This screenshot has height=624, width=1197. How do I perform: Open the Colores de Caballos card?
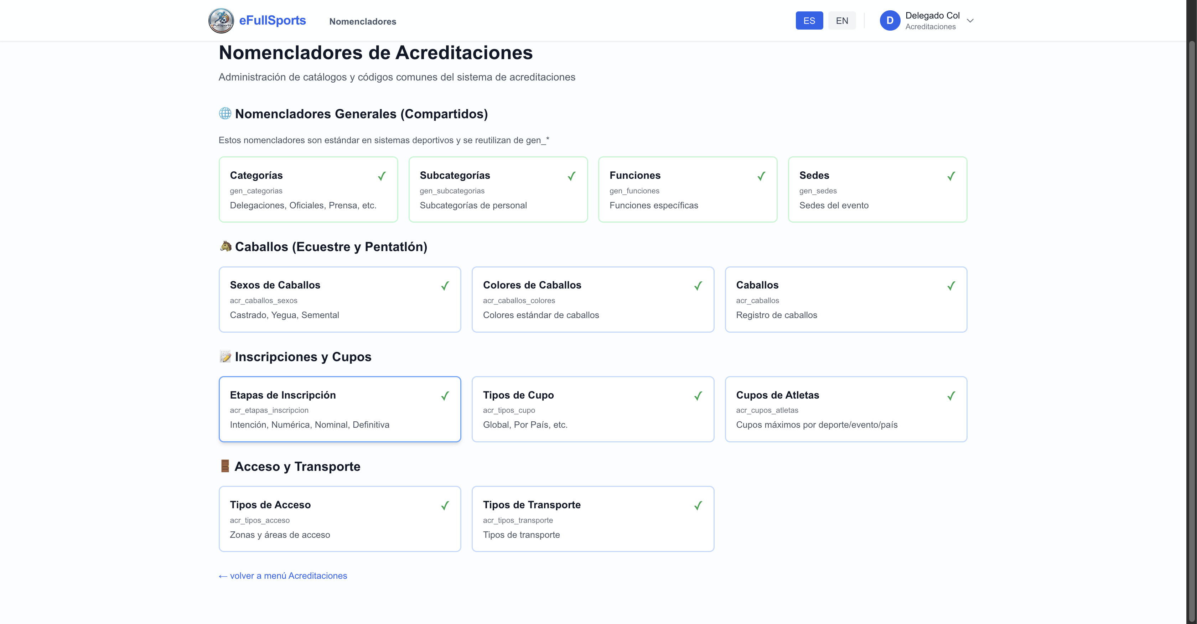point(592,299)
